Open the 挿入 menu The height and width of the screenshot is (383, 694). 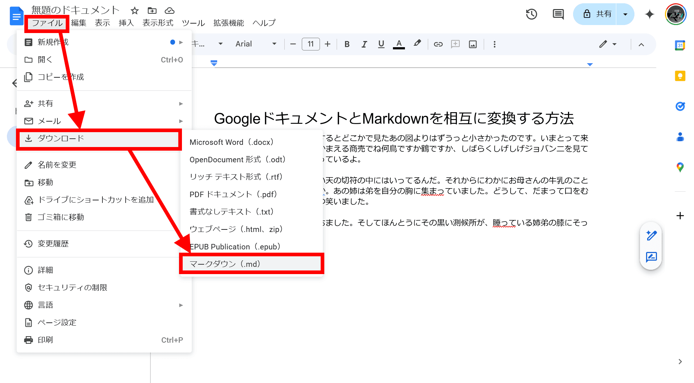pyautogui.click(x=126, y=23)
